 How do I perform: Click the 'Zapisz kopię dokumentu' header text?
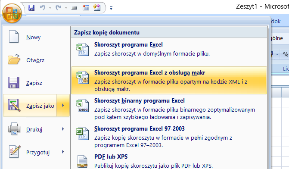[107, 32]
